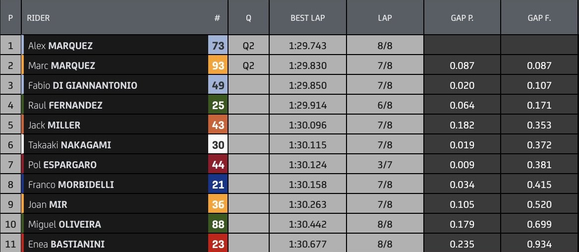Image resolution: width=579 pixels, height=252 pixels.
Task: Click the number 49 rider badge
Action: (x=218, y=85)
